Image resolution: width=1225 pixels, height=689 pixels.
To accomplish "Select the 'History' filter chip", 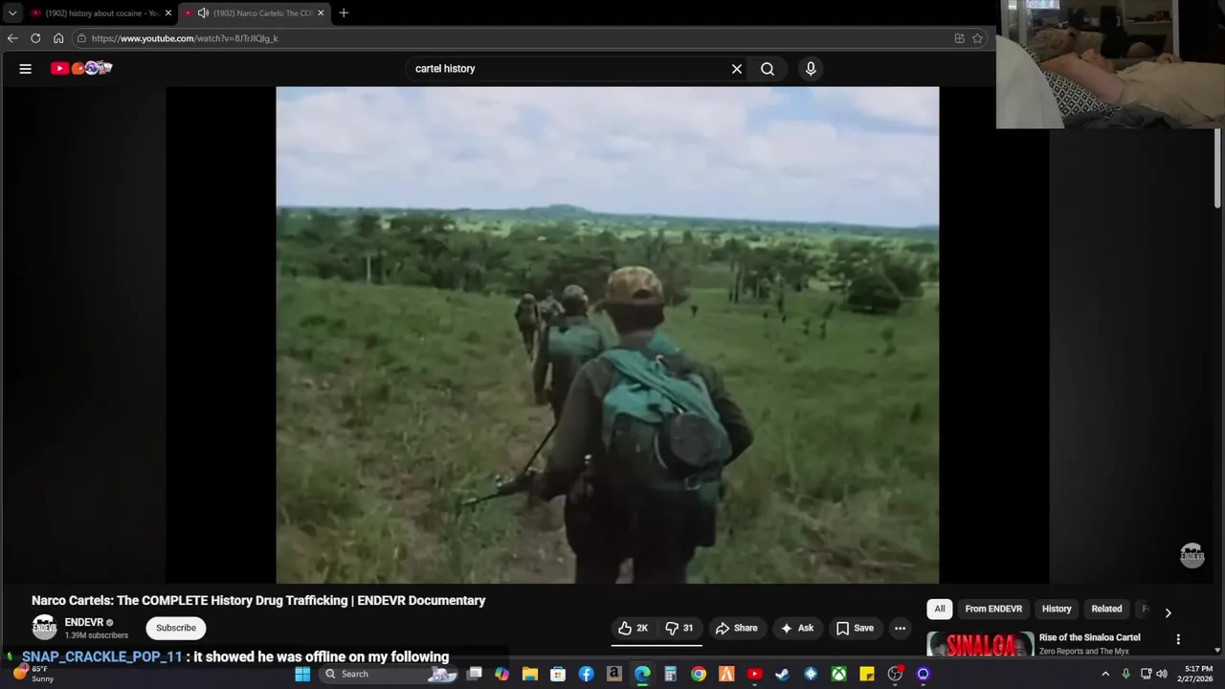I will coord(1057,609).
